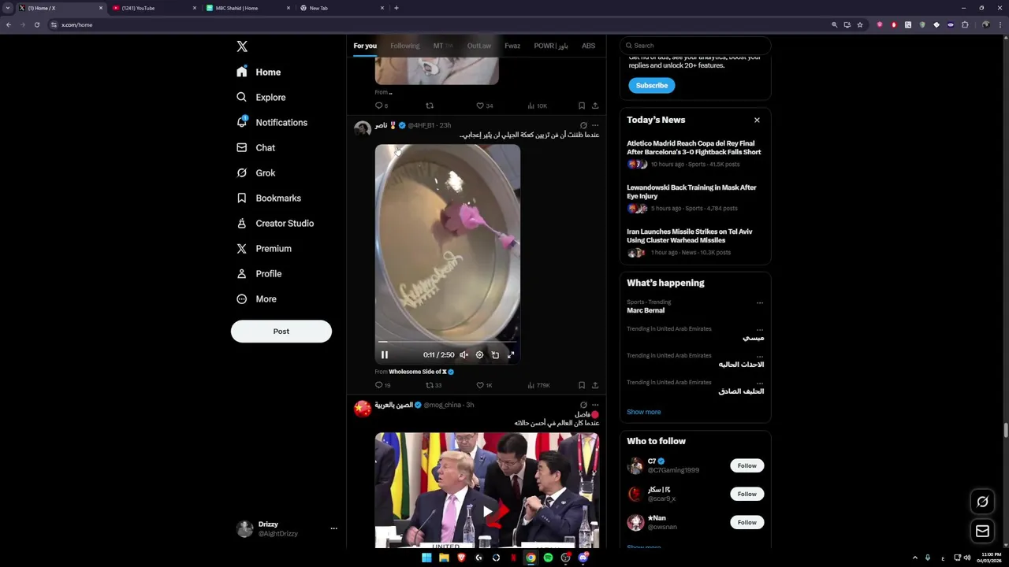Open floating messages button at bottom right

pyautogui.click(x=982, y=531)
